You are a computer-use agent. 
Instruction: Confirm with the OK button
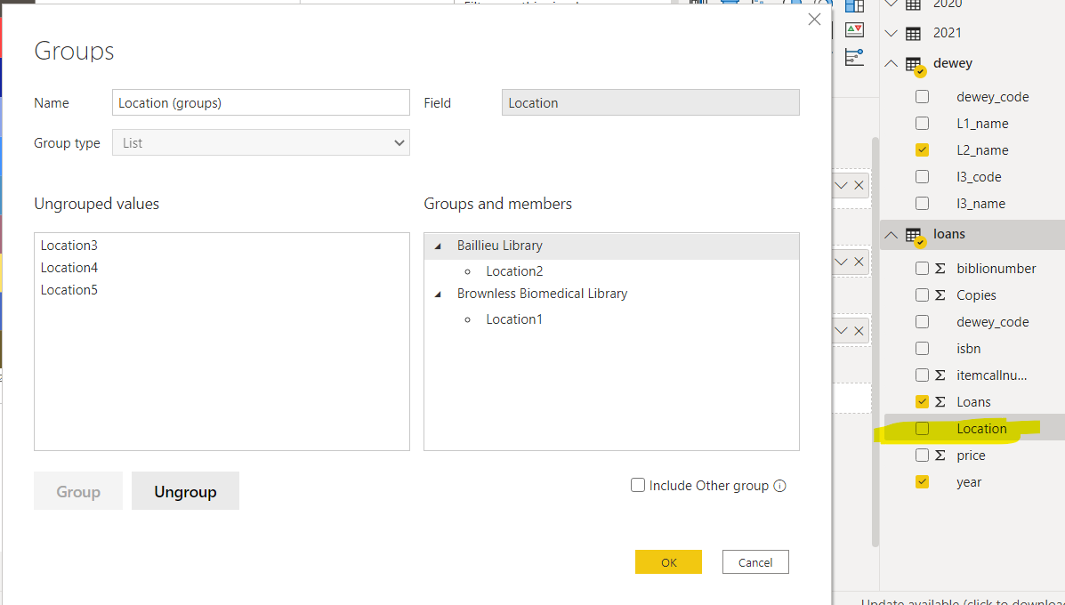coord(668,562)
